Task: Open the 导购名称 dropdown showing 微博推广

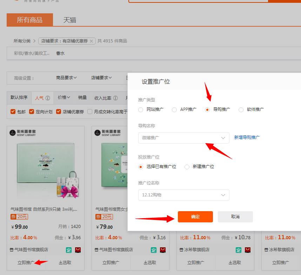Action: coord(184,138)
